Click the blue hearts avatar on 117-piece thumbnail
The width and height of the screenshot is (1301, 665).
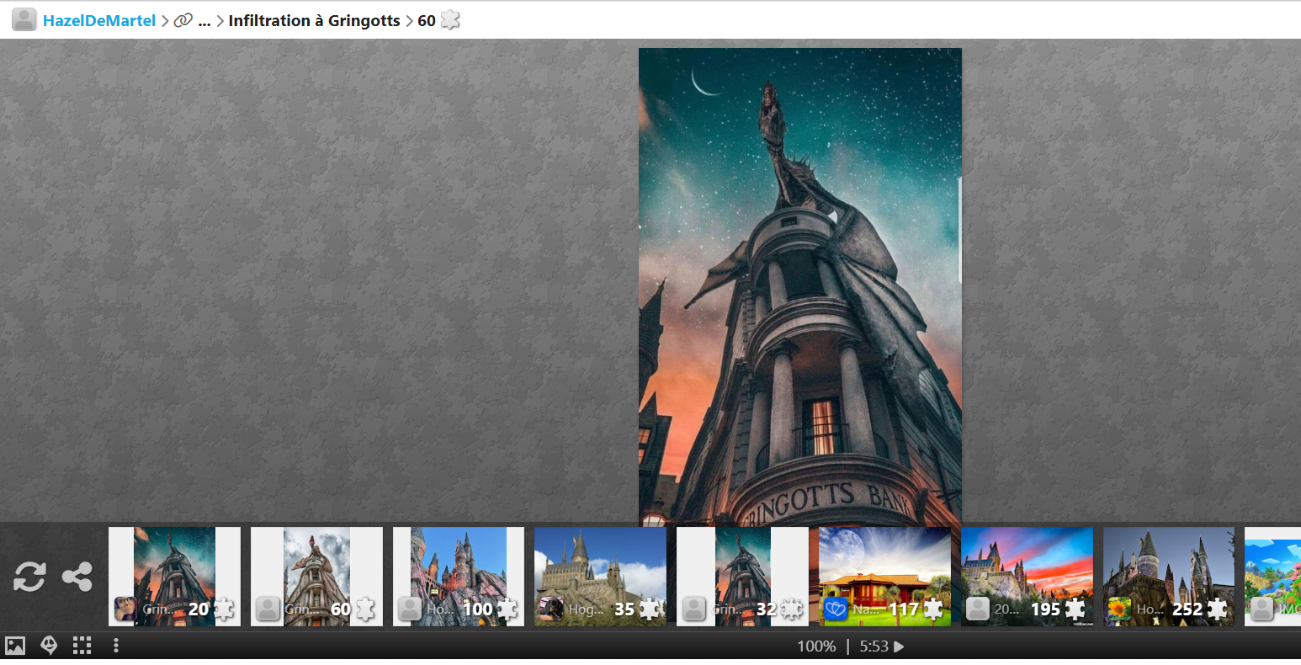pyautogui.click(x=836, y=609)
